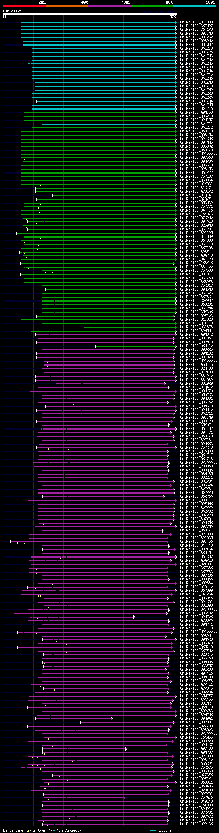Select hit label UniRef100_Q6JJ32
This screenshot has height=833, width=219.
pyautogui.click(x=196, y=429)
